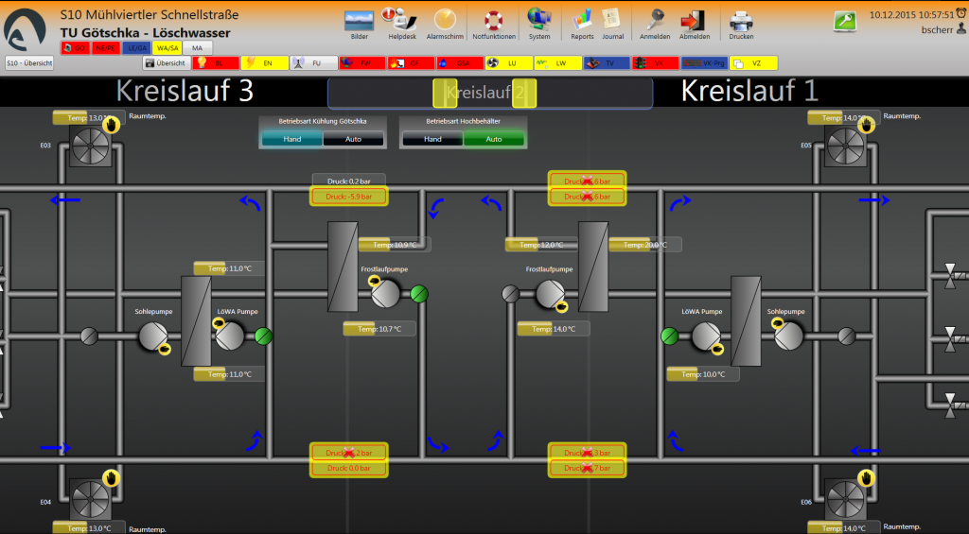Click the Drucken printer icon

pos(741,21)
